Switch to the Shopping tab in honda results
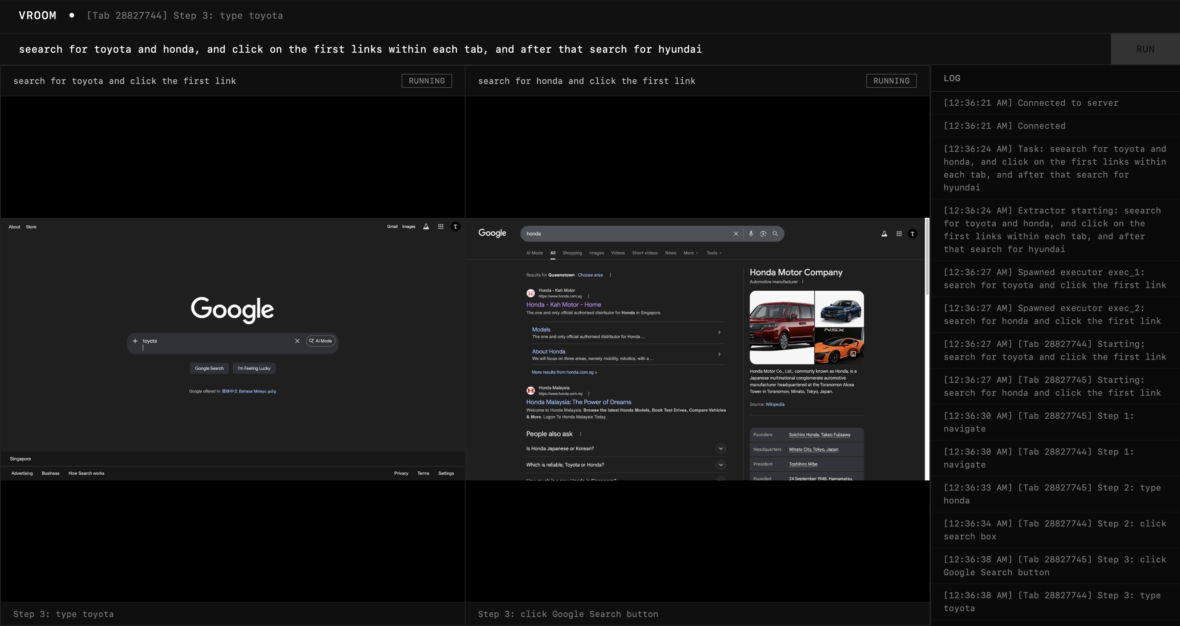1180x626 pixels. click(x=572, y=253)
